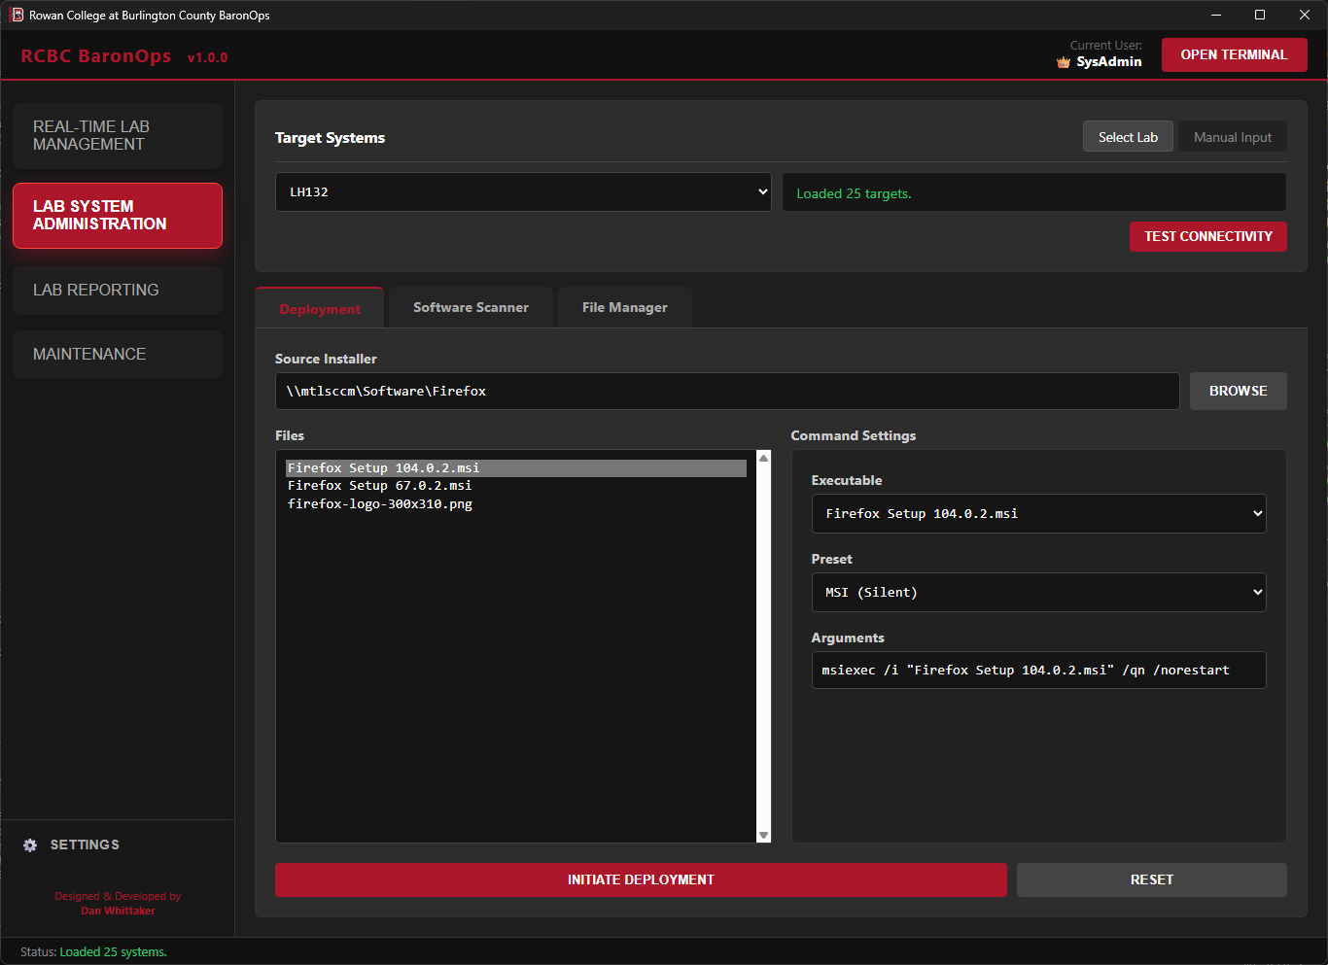
Task: Go to Real-Time Lab Management
Action: click(x=117, y=135)
